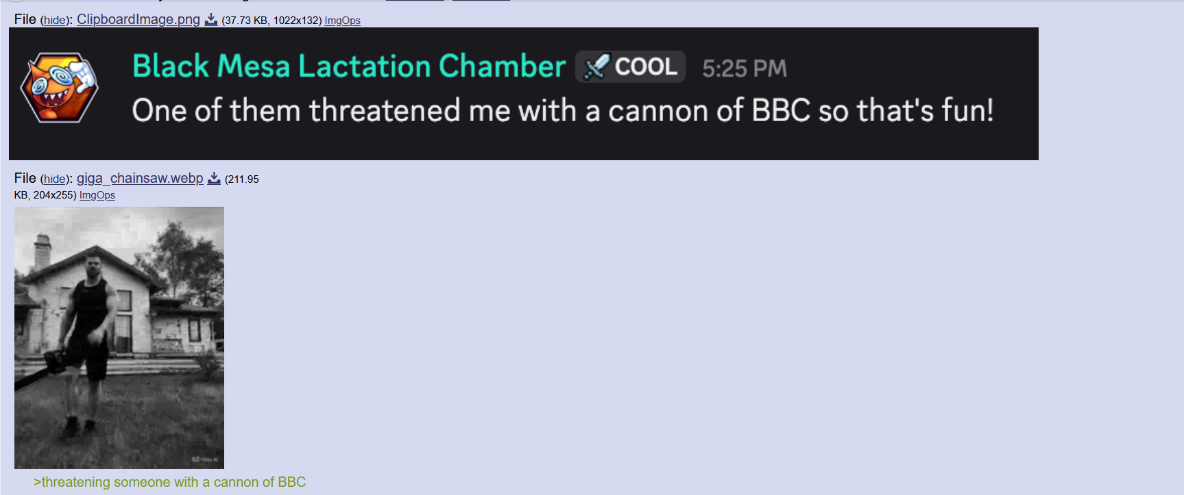Click the green quoted text line

(169, 482)
